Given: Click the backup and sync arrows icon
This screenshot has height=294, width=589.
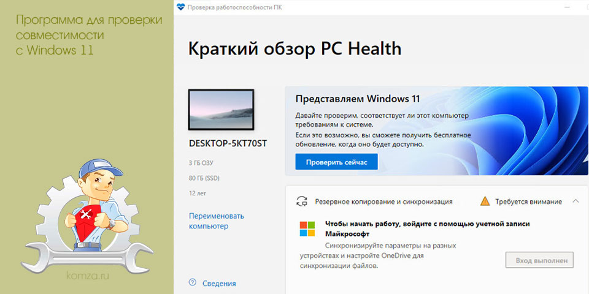Looking at the screenshot, I should (x=302, y=202).
